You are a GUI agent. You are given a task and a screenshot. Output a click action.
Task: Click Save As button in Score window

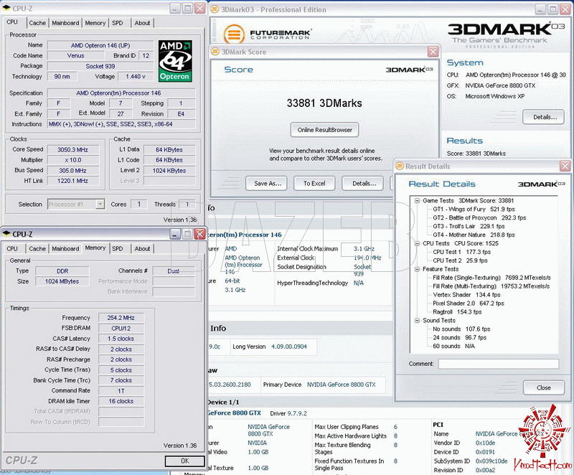[x=268, y=184]
